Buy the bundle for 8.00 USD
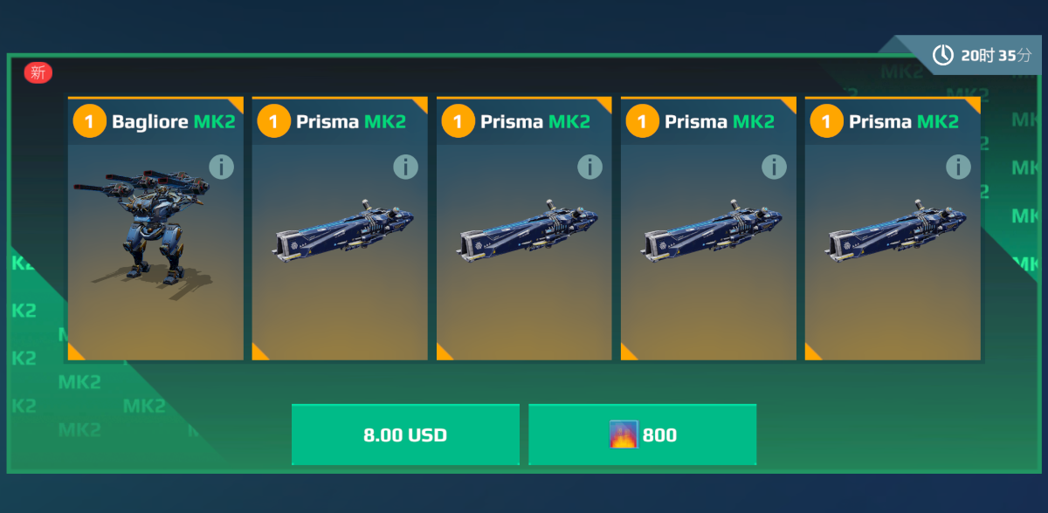 pyautogui.click(x=405, y=434)
